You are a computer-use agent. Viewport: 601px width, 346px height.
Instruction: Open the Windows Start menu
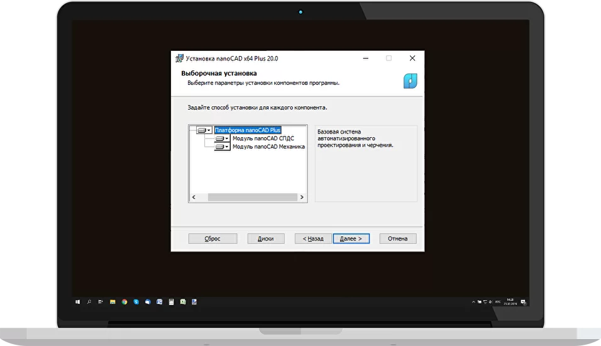(x=78, y=302)
